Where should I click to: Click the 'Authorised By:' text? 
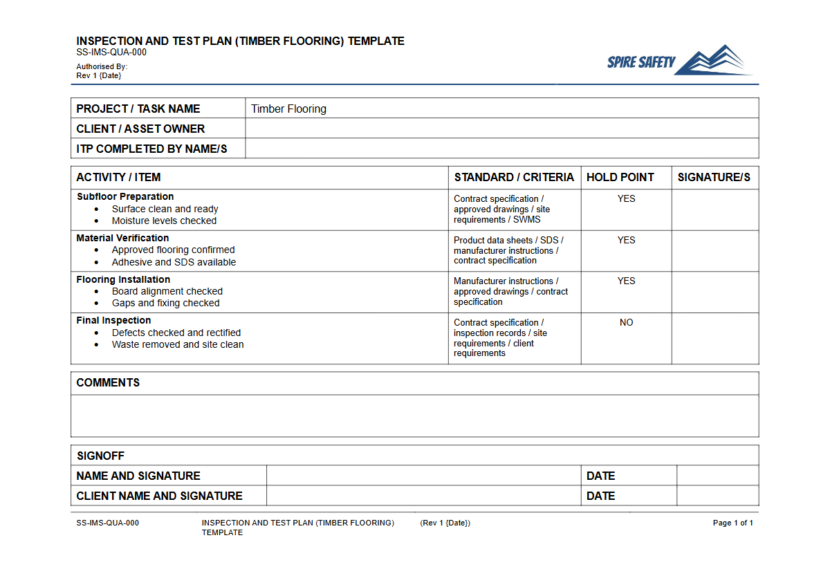point(102,67)
